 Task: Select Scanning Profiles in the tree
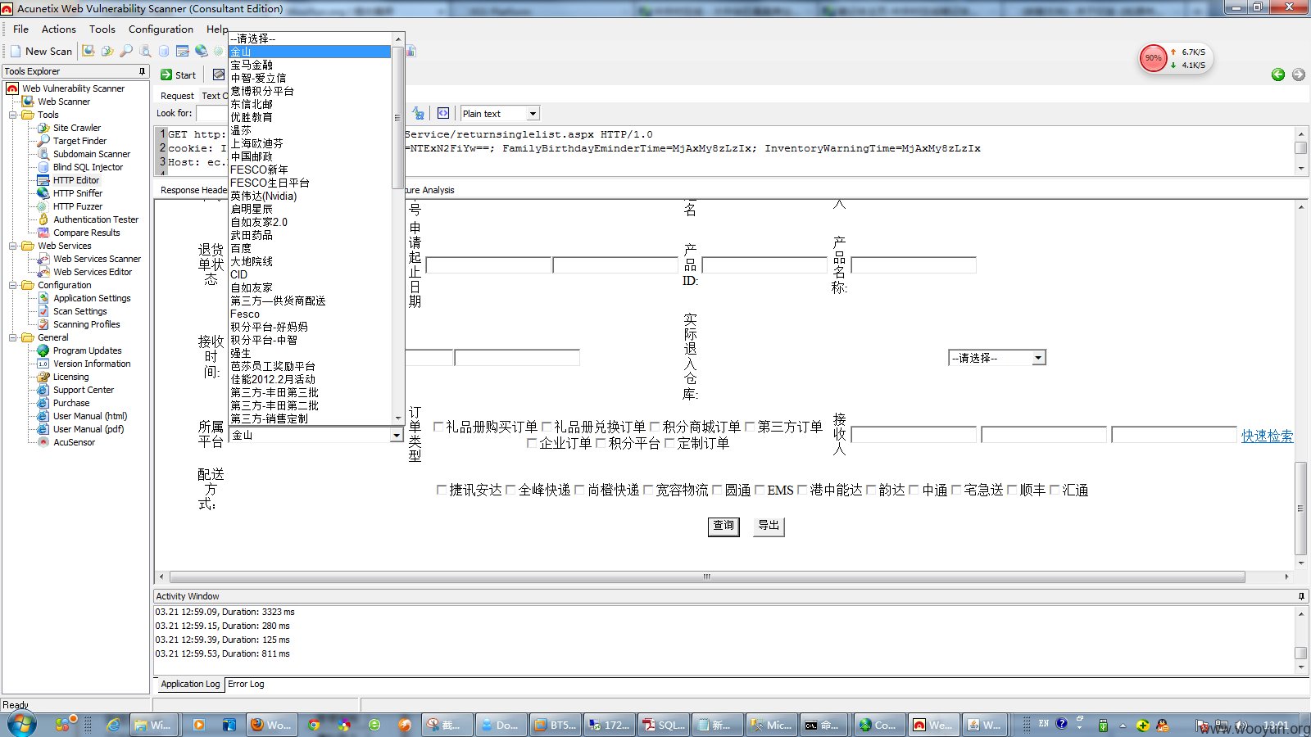pos(87,324)
